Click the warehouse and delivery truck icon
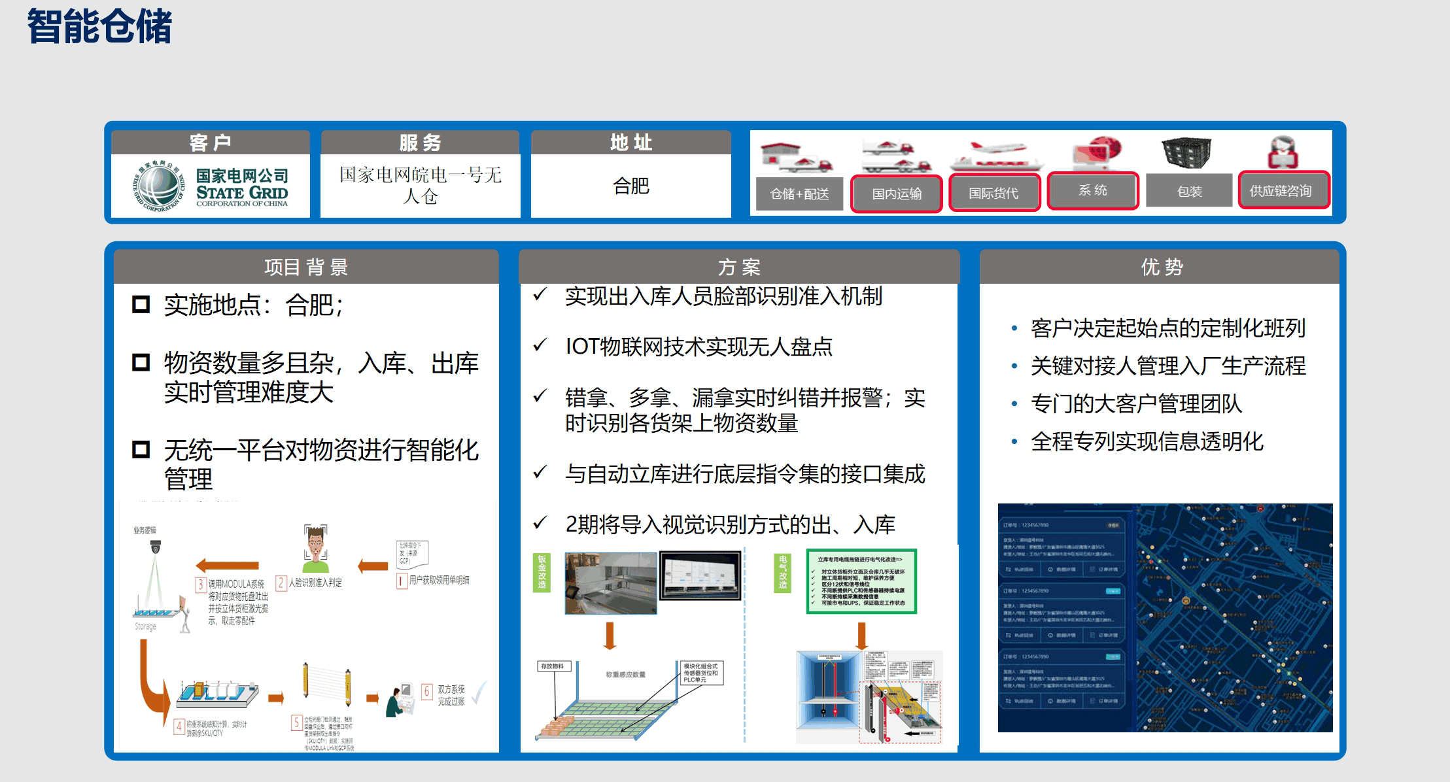The image size is (1450, 782). pyautogui.click(x=797, y=157)
